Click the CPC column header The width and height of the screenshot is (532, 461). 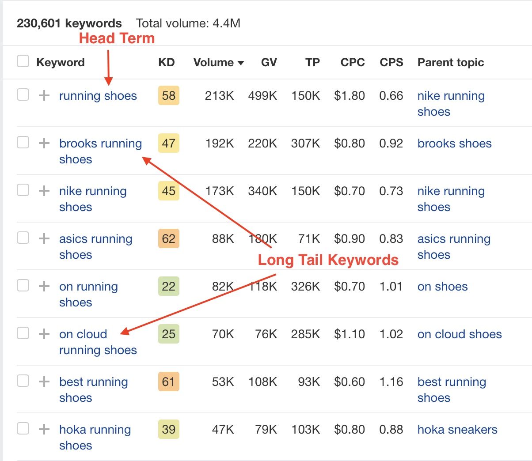pos(353,62)
